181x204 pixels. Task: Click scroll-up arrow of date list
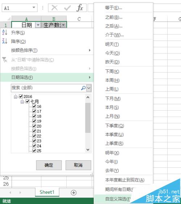tap(88, 97)
